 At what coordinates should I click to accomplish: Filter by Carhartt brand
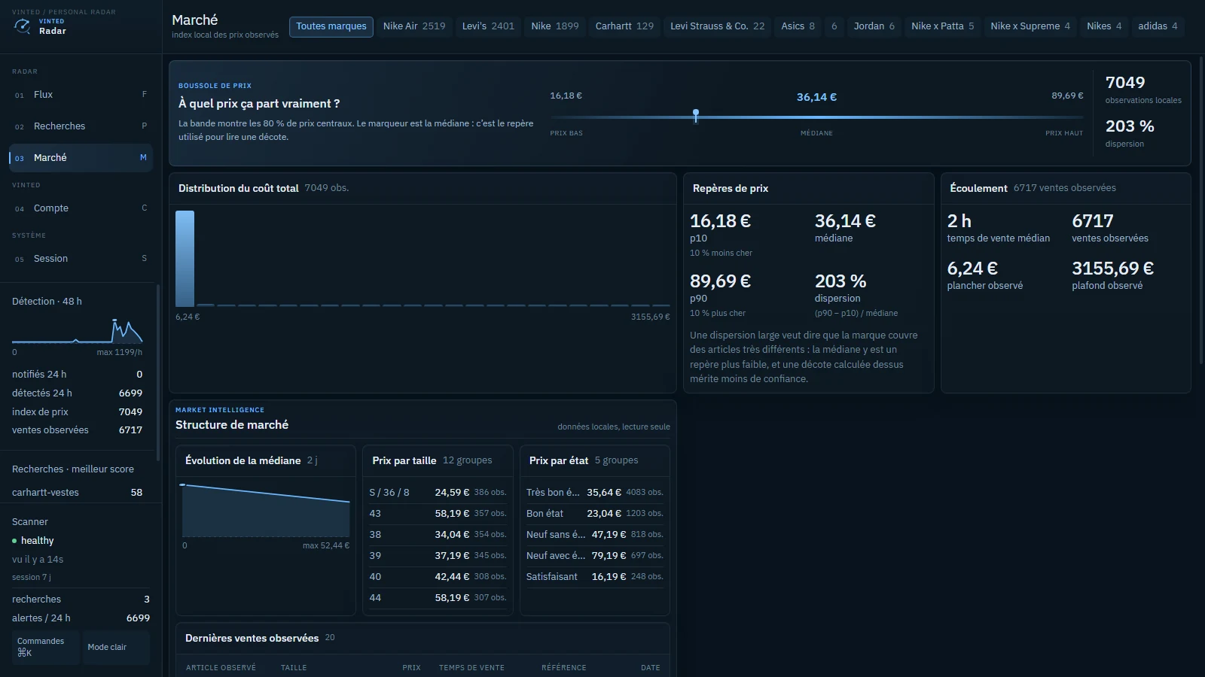pos(624,26)
